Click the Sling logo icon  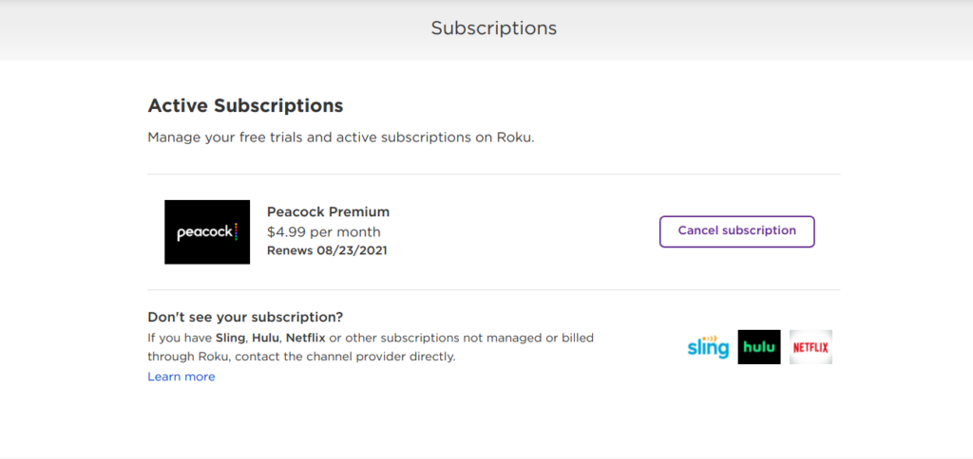pyautogui.click(x=708, y=347)
